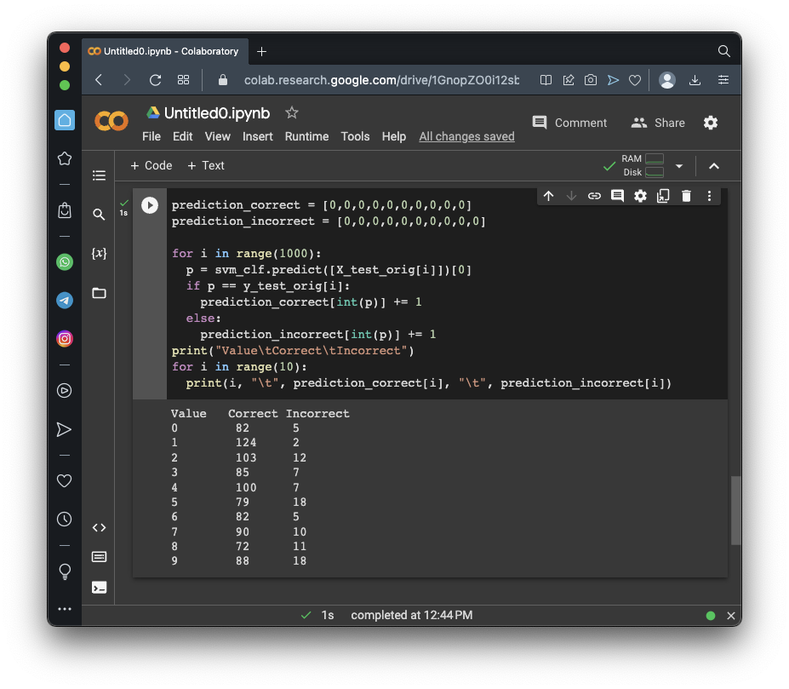The image size is (789, 689).
Task: Run the code cell
Action: 150,205
